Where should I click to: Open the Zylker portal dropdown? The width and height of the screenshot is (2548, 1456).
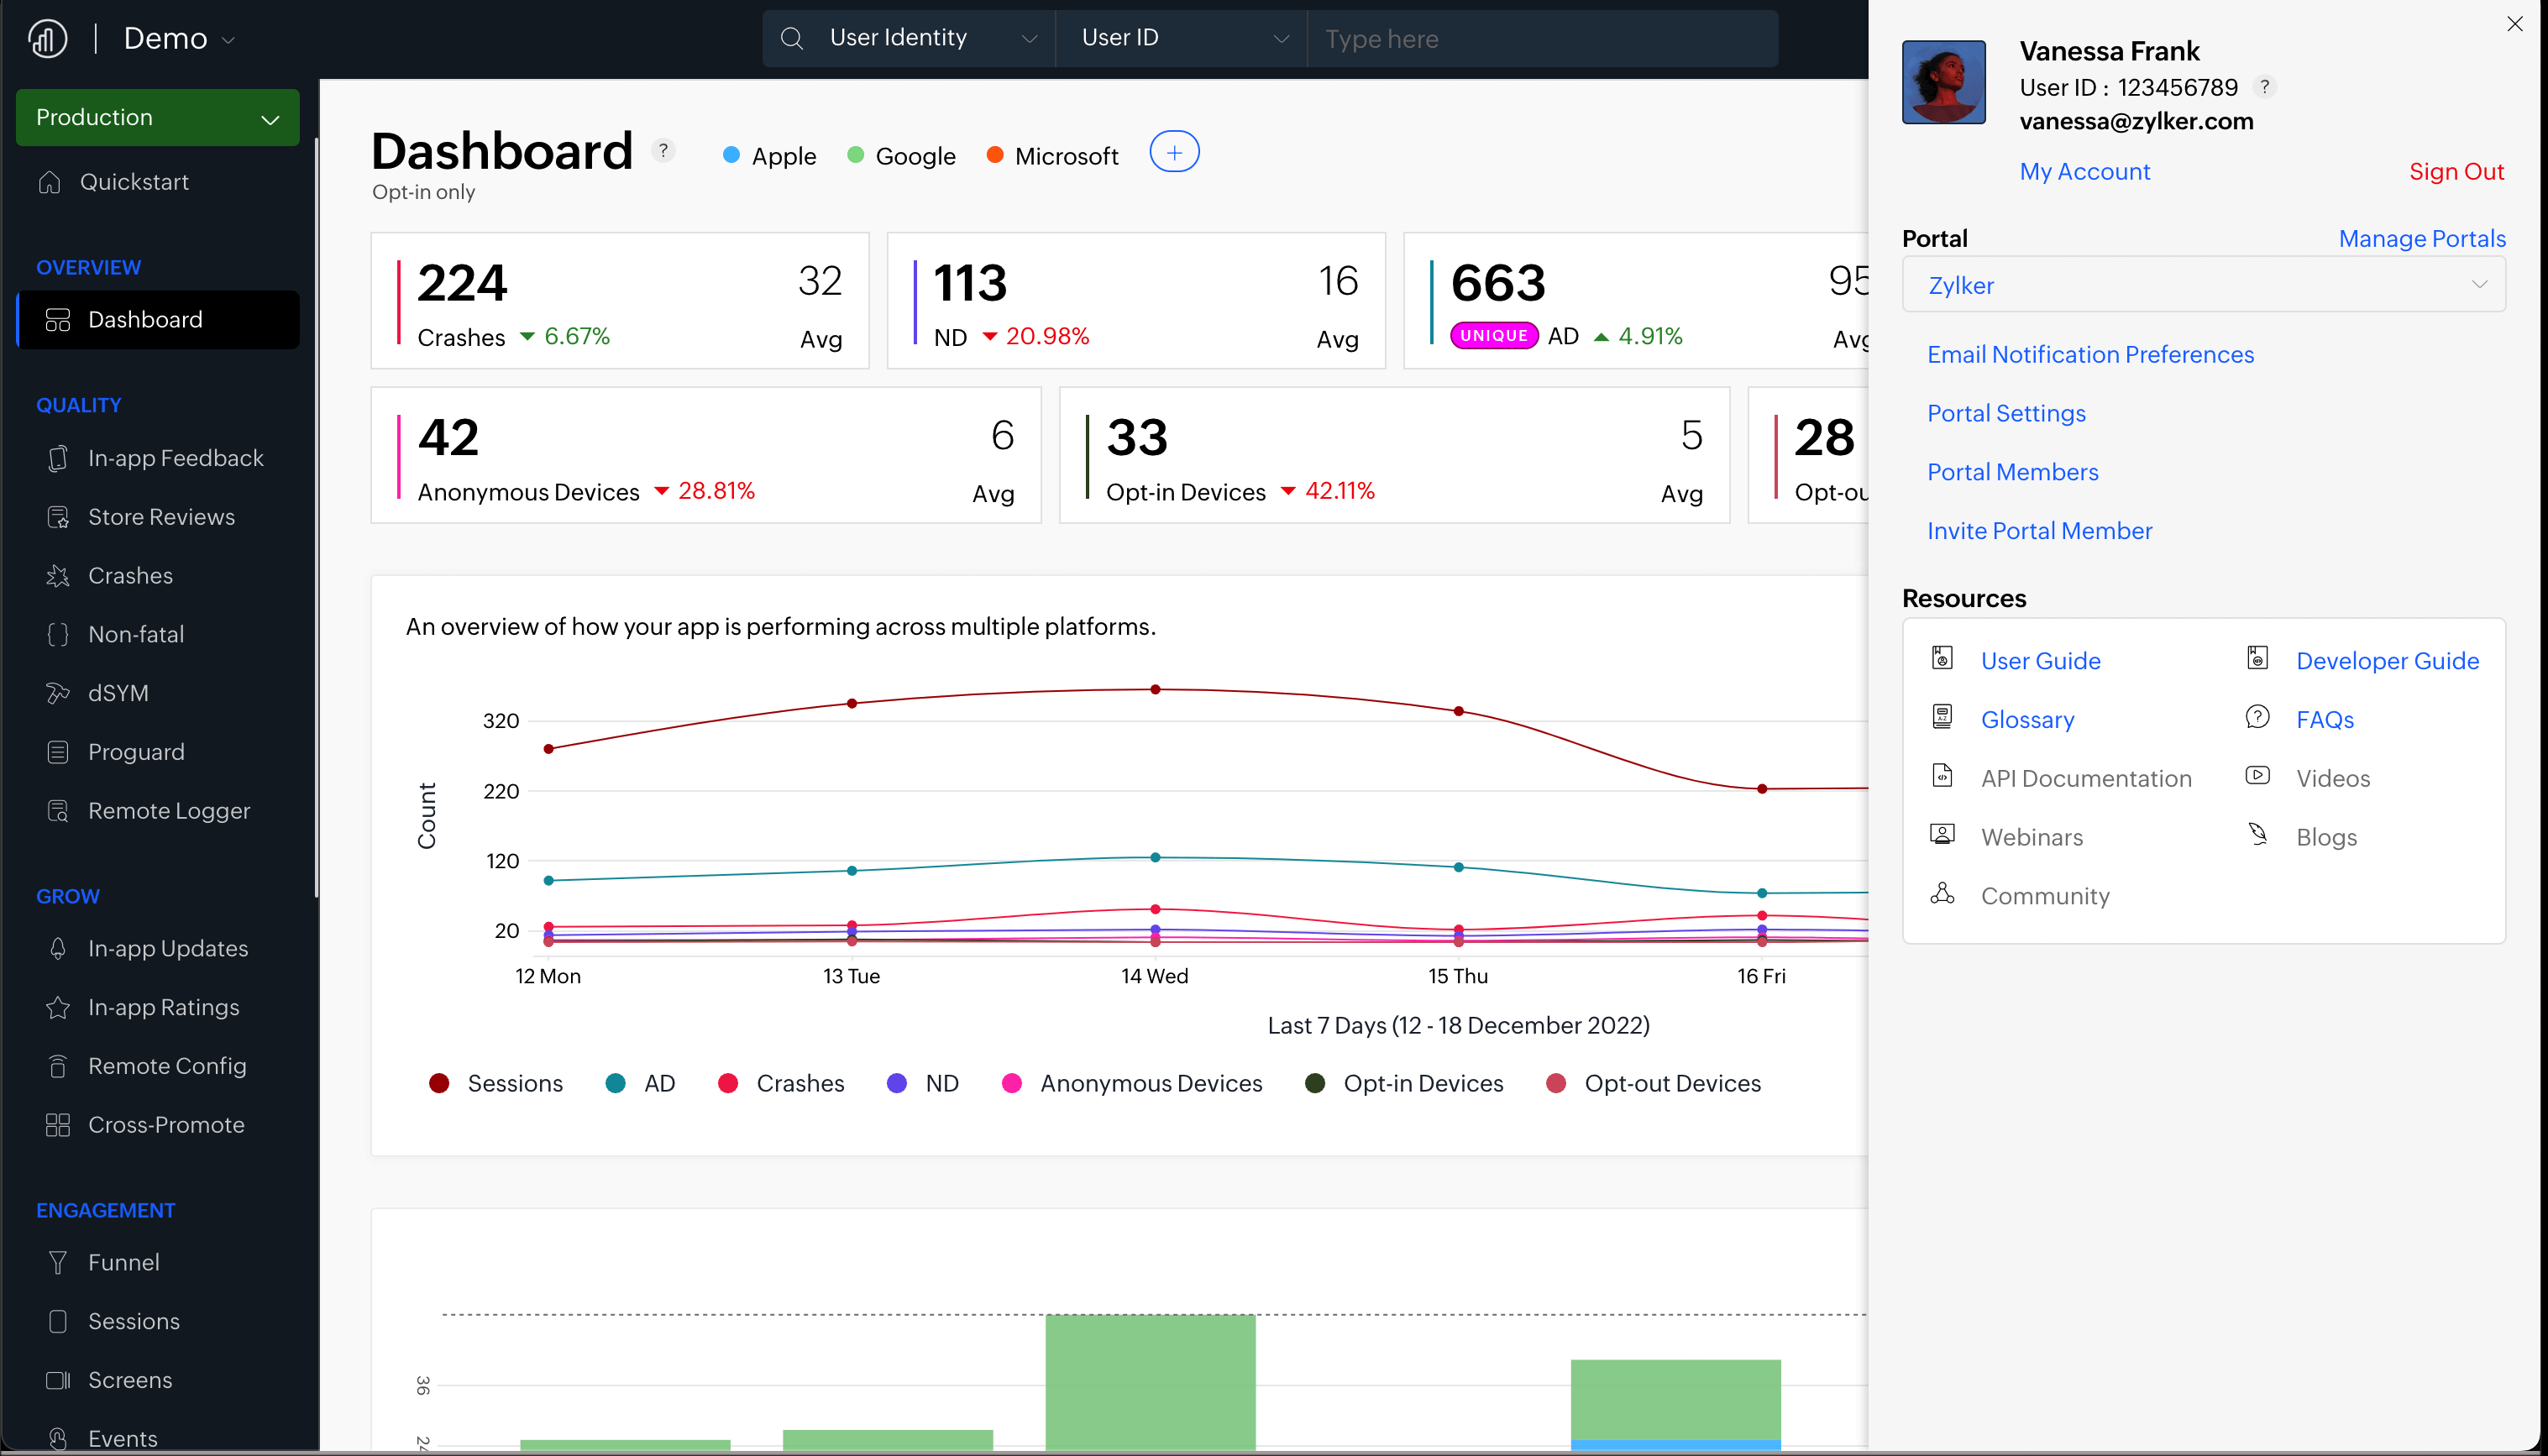2203,285
